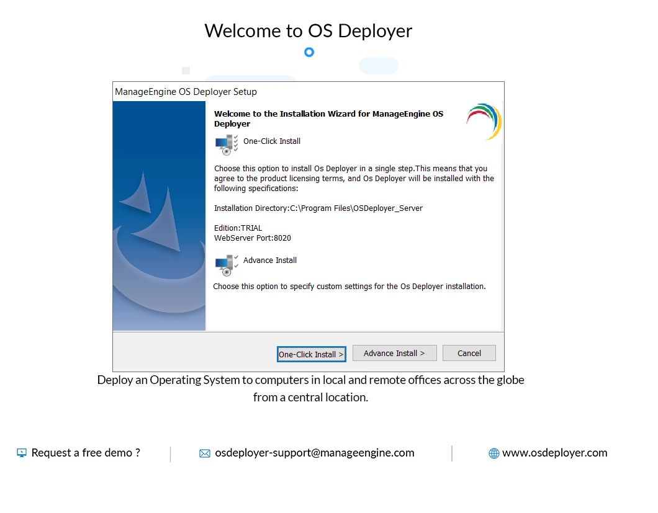Viewport: 658px width, 513px height.
Task: Click the One-Click Install computer icon
Action: coord(225,144)
